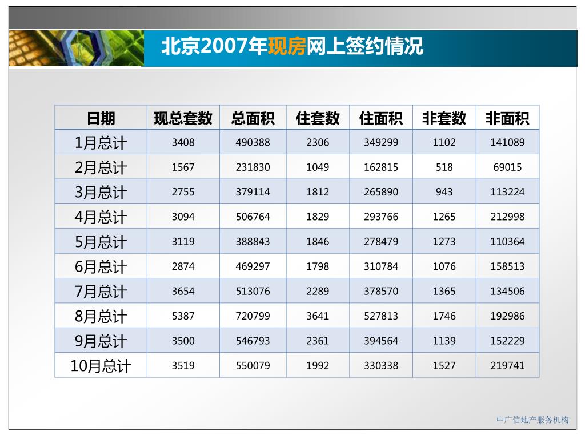This screenshot has height=439, width=585.
Task: Select cell 546793 in the September row
Action: pyautogui.click(x=253, y=341)
